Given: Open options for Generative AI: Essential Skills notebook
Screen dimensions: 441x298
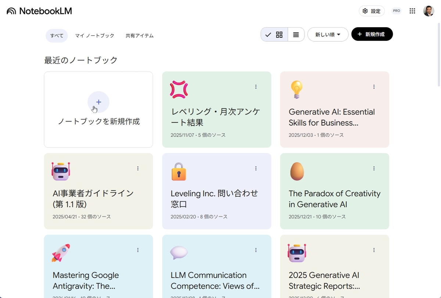Looking at the screenshot, I should [374, 87].
